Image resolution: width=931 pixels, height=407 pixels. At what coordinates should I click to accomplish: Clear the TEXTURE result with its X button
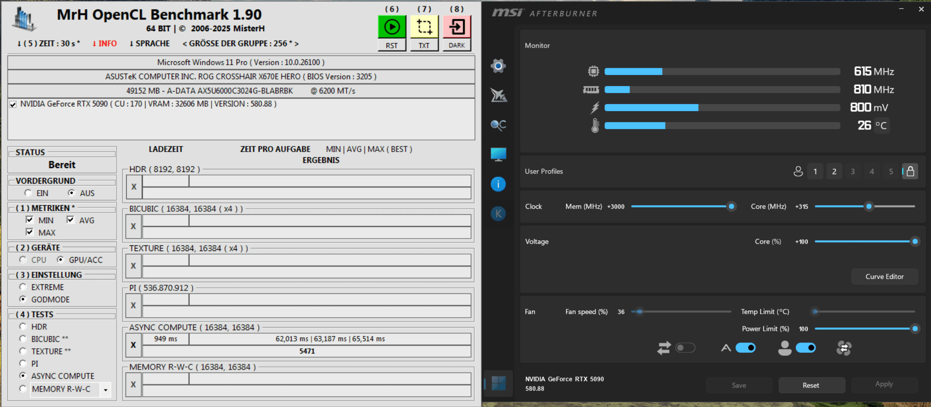pos(134,266)
